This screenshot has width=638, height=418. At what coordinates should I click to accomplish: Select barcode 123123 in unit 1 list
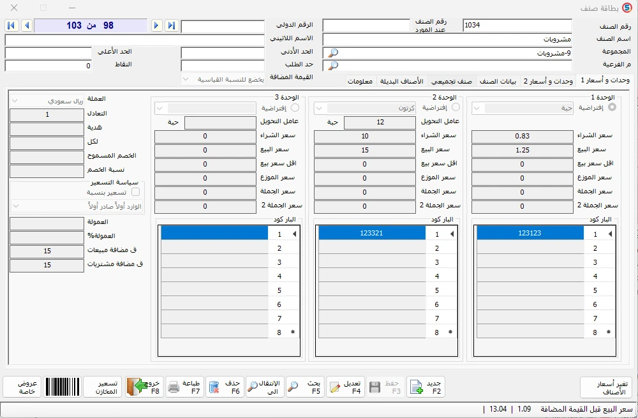click(x=530, y=233)
